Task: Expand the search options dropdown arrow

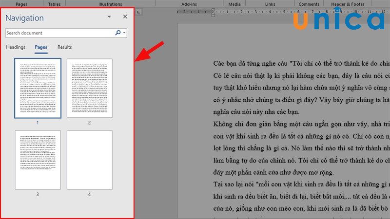Action: pyautogui.click(x=125, y=33)
